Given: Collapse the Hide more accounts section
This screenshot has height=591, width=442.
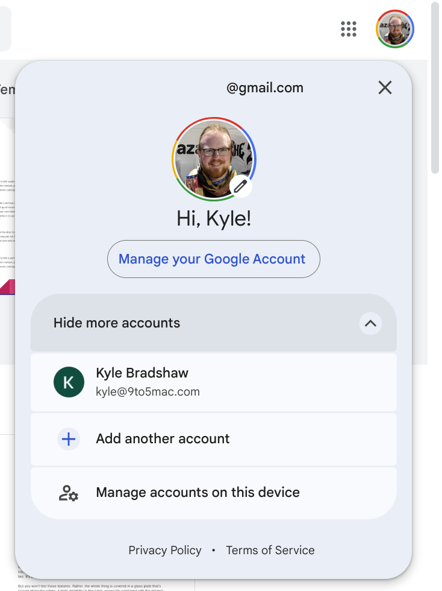Looking at the screenshot, I should coord(117,323).
